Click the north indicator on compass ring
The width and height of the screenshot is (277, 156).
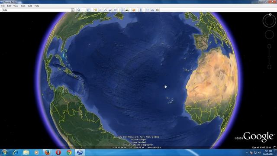coord(270,14)
